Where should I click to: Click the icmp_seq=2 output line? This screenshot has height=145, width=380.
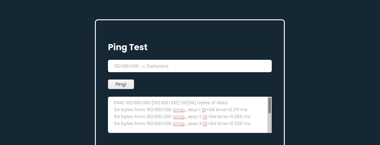(x=182, y=116)
